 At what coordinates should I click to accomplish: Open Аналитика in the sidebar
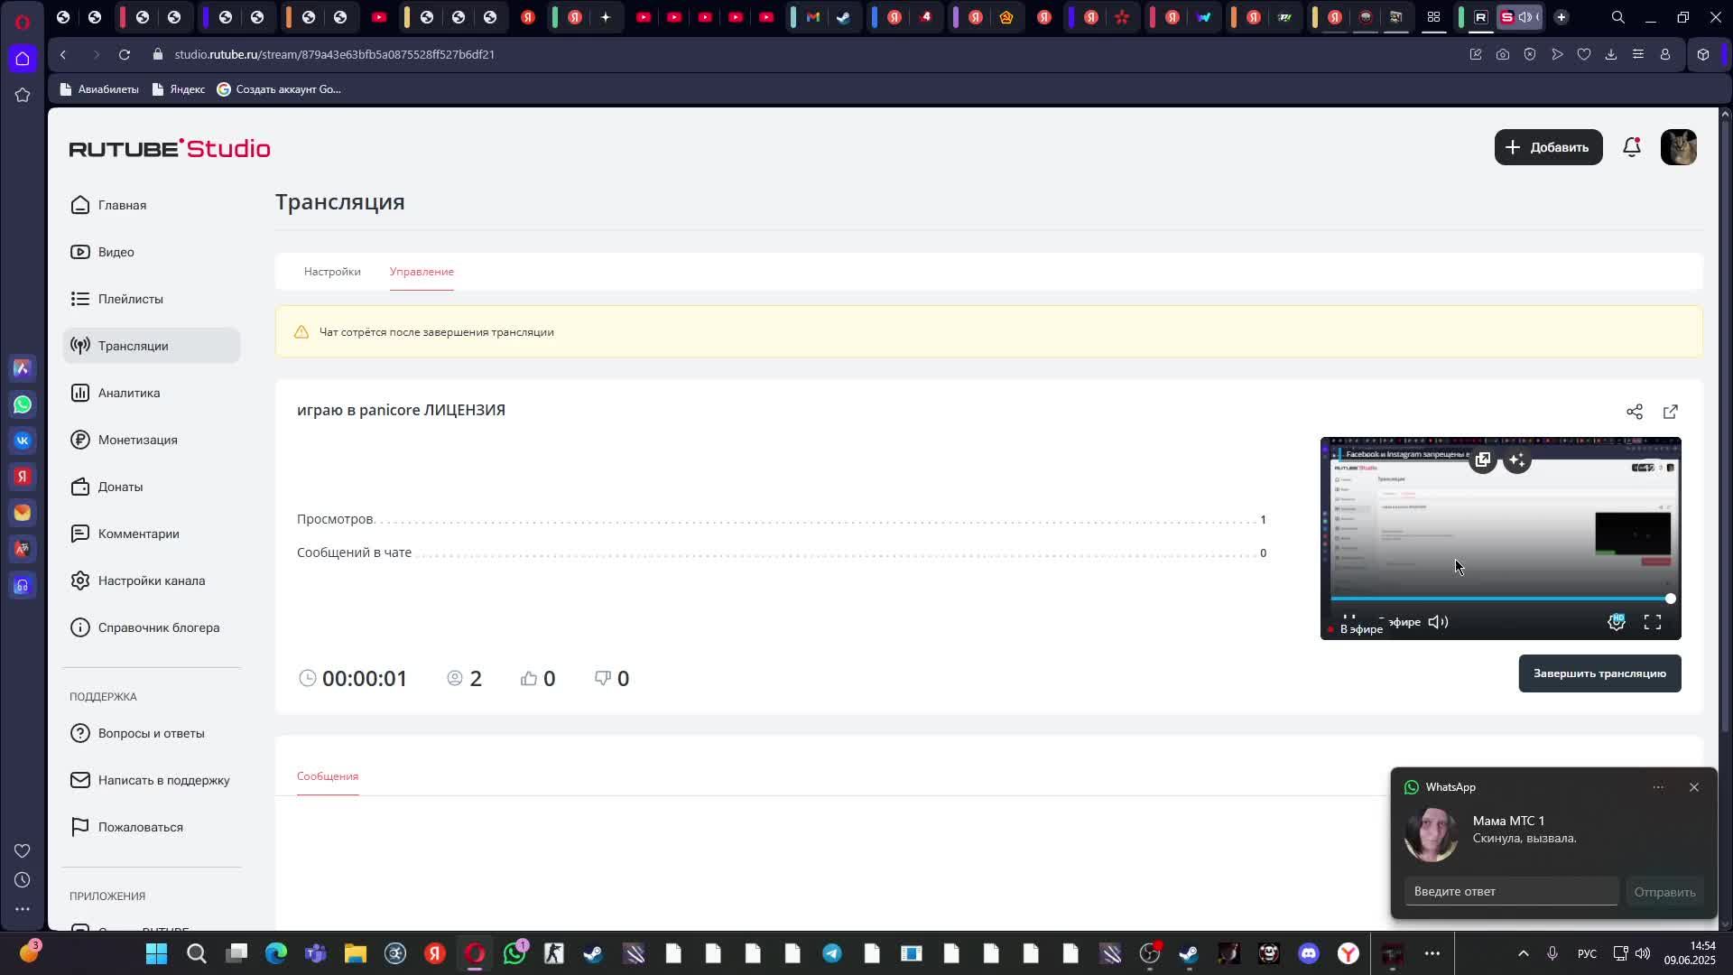point(129,393)
